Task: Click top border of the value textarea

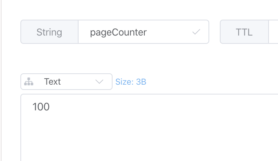Action: (x=151, y=94)
